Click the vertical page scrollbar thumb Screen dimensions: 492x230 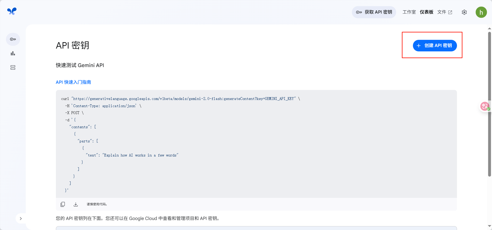[489, 104]
